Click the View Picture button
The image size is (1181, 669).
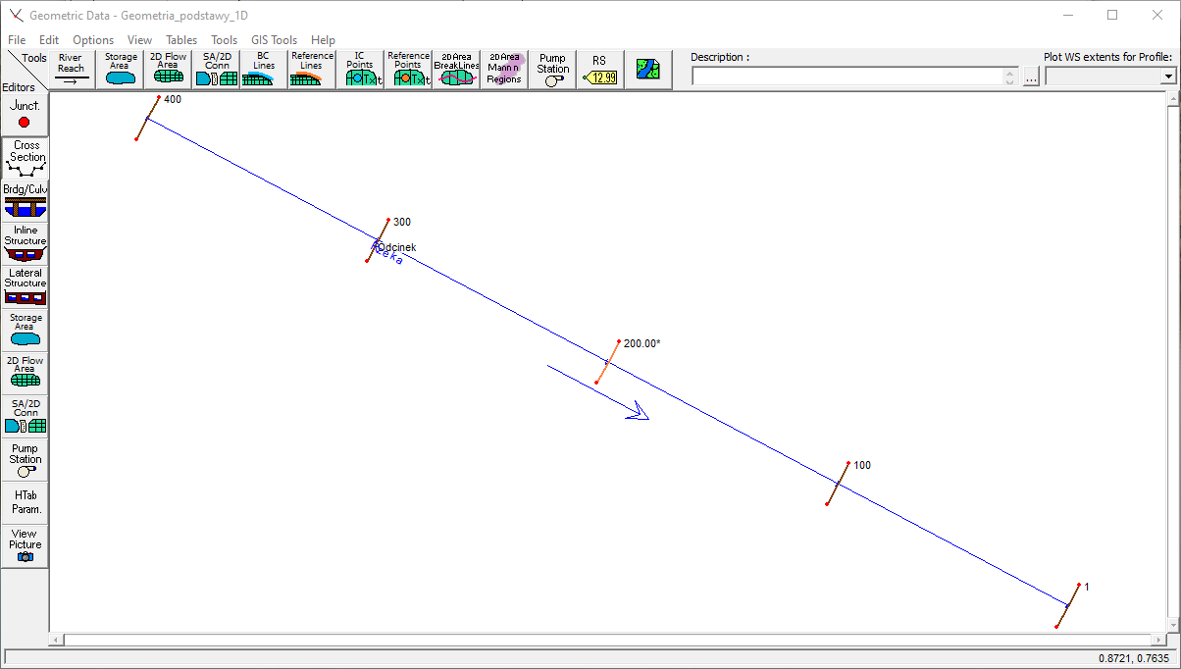point(26,545)
